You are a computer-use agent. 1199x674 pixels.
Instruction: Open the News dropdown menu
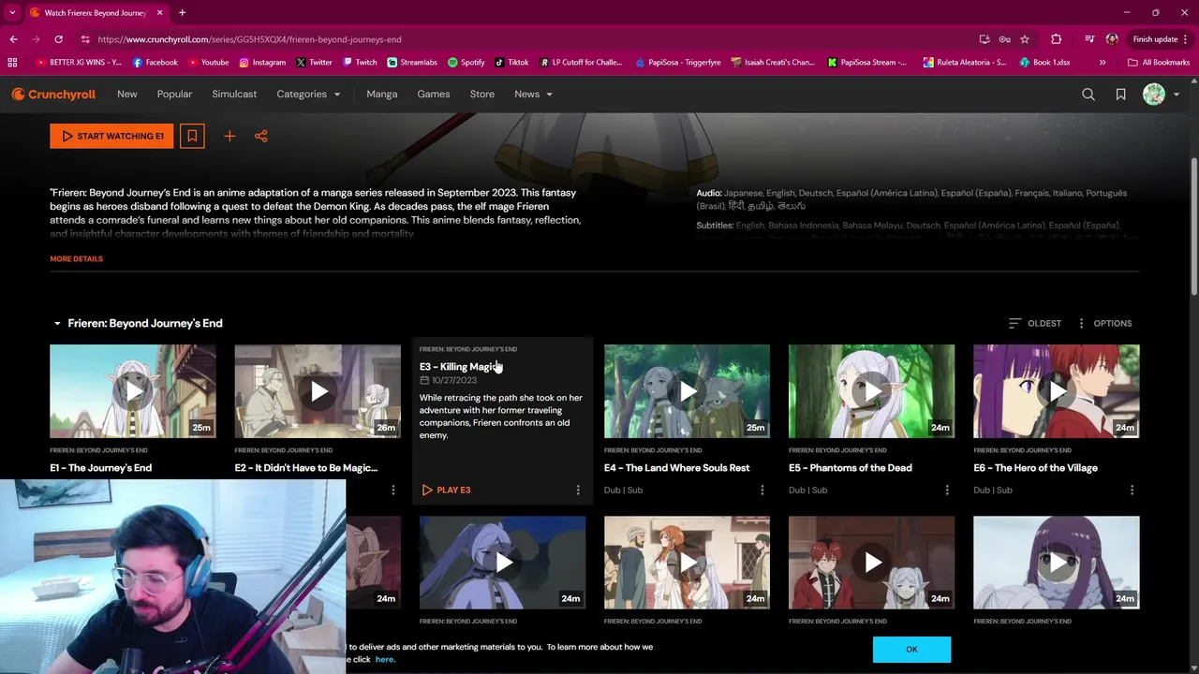(533, 94)
